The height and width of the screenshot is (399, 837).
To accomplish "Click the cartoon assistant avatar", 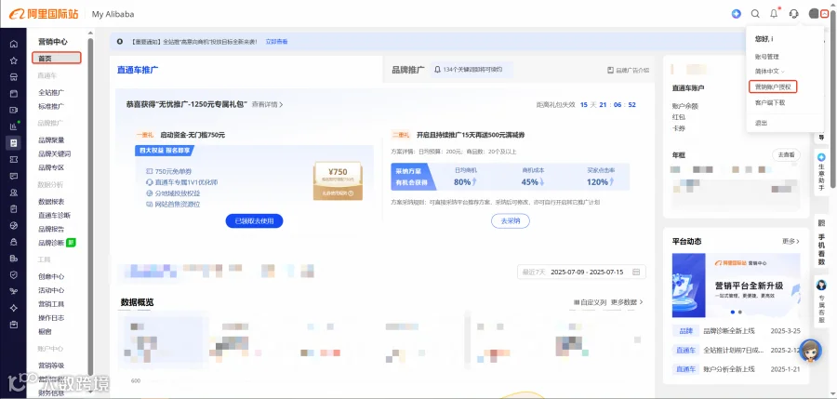I will (x=810, y=352).
